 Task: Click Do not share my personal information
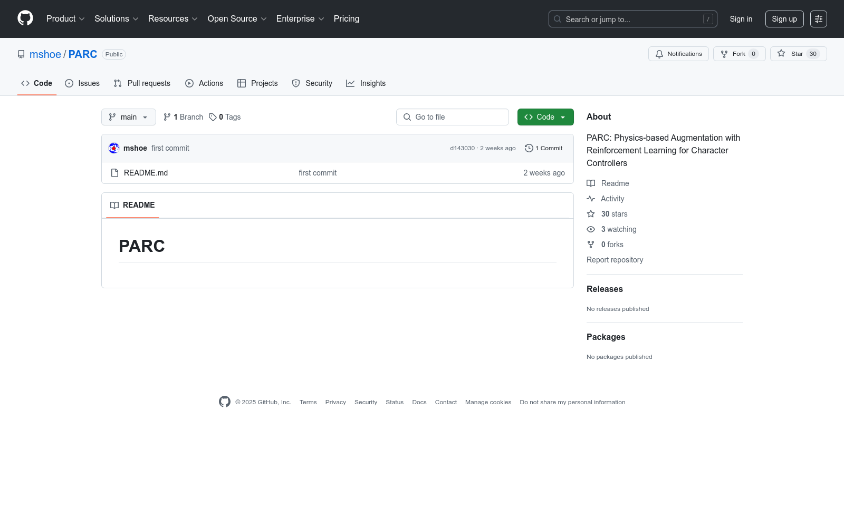point(572,402)
